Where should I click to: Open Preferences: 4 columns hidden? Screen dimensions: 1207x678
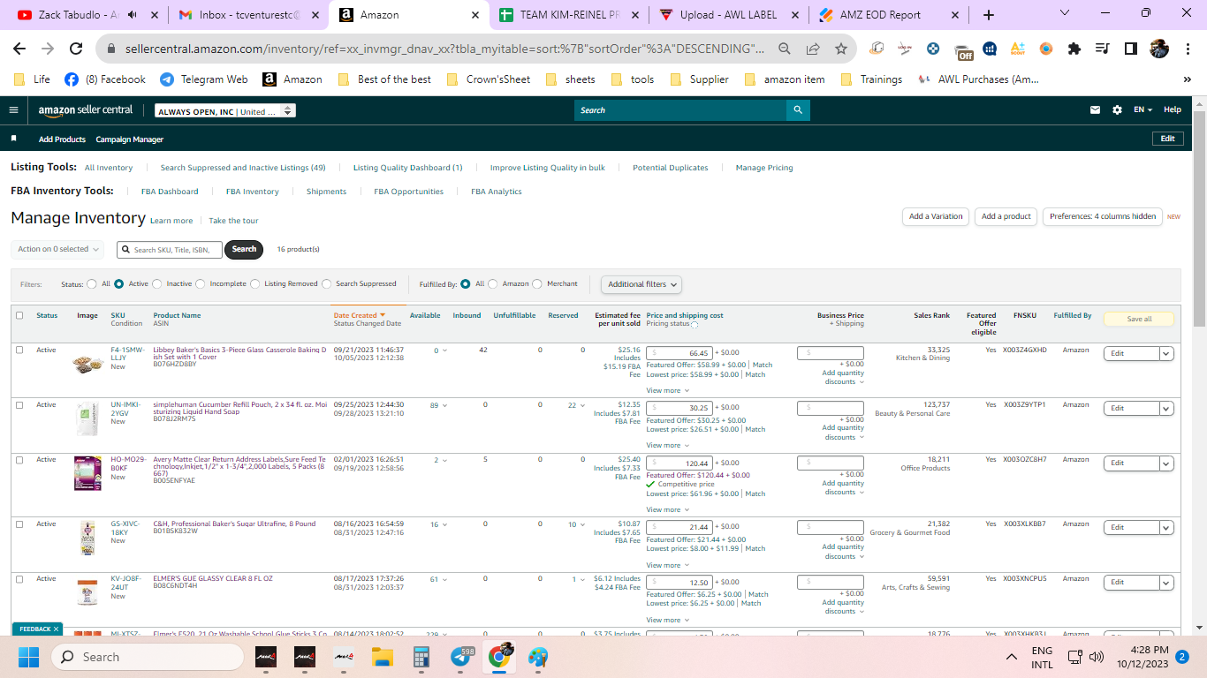click(1103, 216)
